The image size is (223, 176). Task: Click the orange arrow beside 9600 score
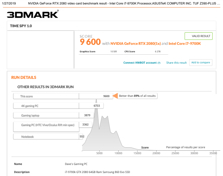tap(115, 96)
